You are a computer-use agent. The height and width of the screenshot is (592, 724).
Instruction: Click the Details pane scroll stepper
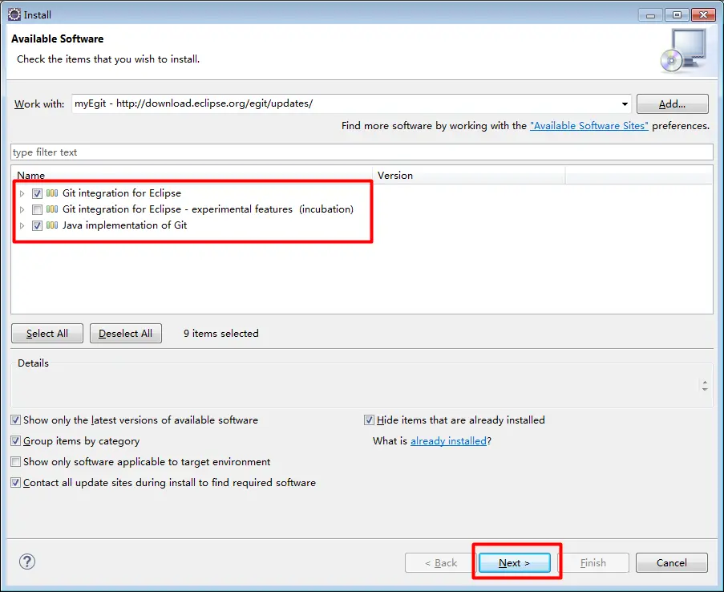click(705, 385)
